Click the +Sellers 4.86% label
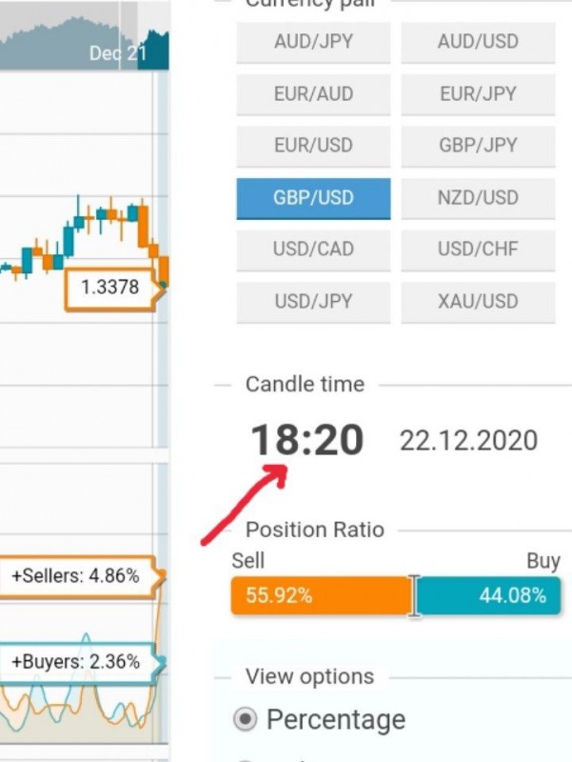The image size is (572, 762). (76, 576)
